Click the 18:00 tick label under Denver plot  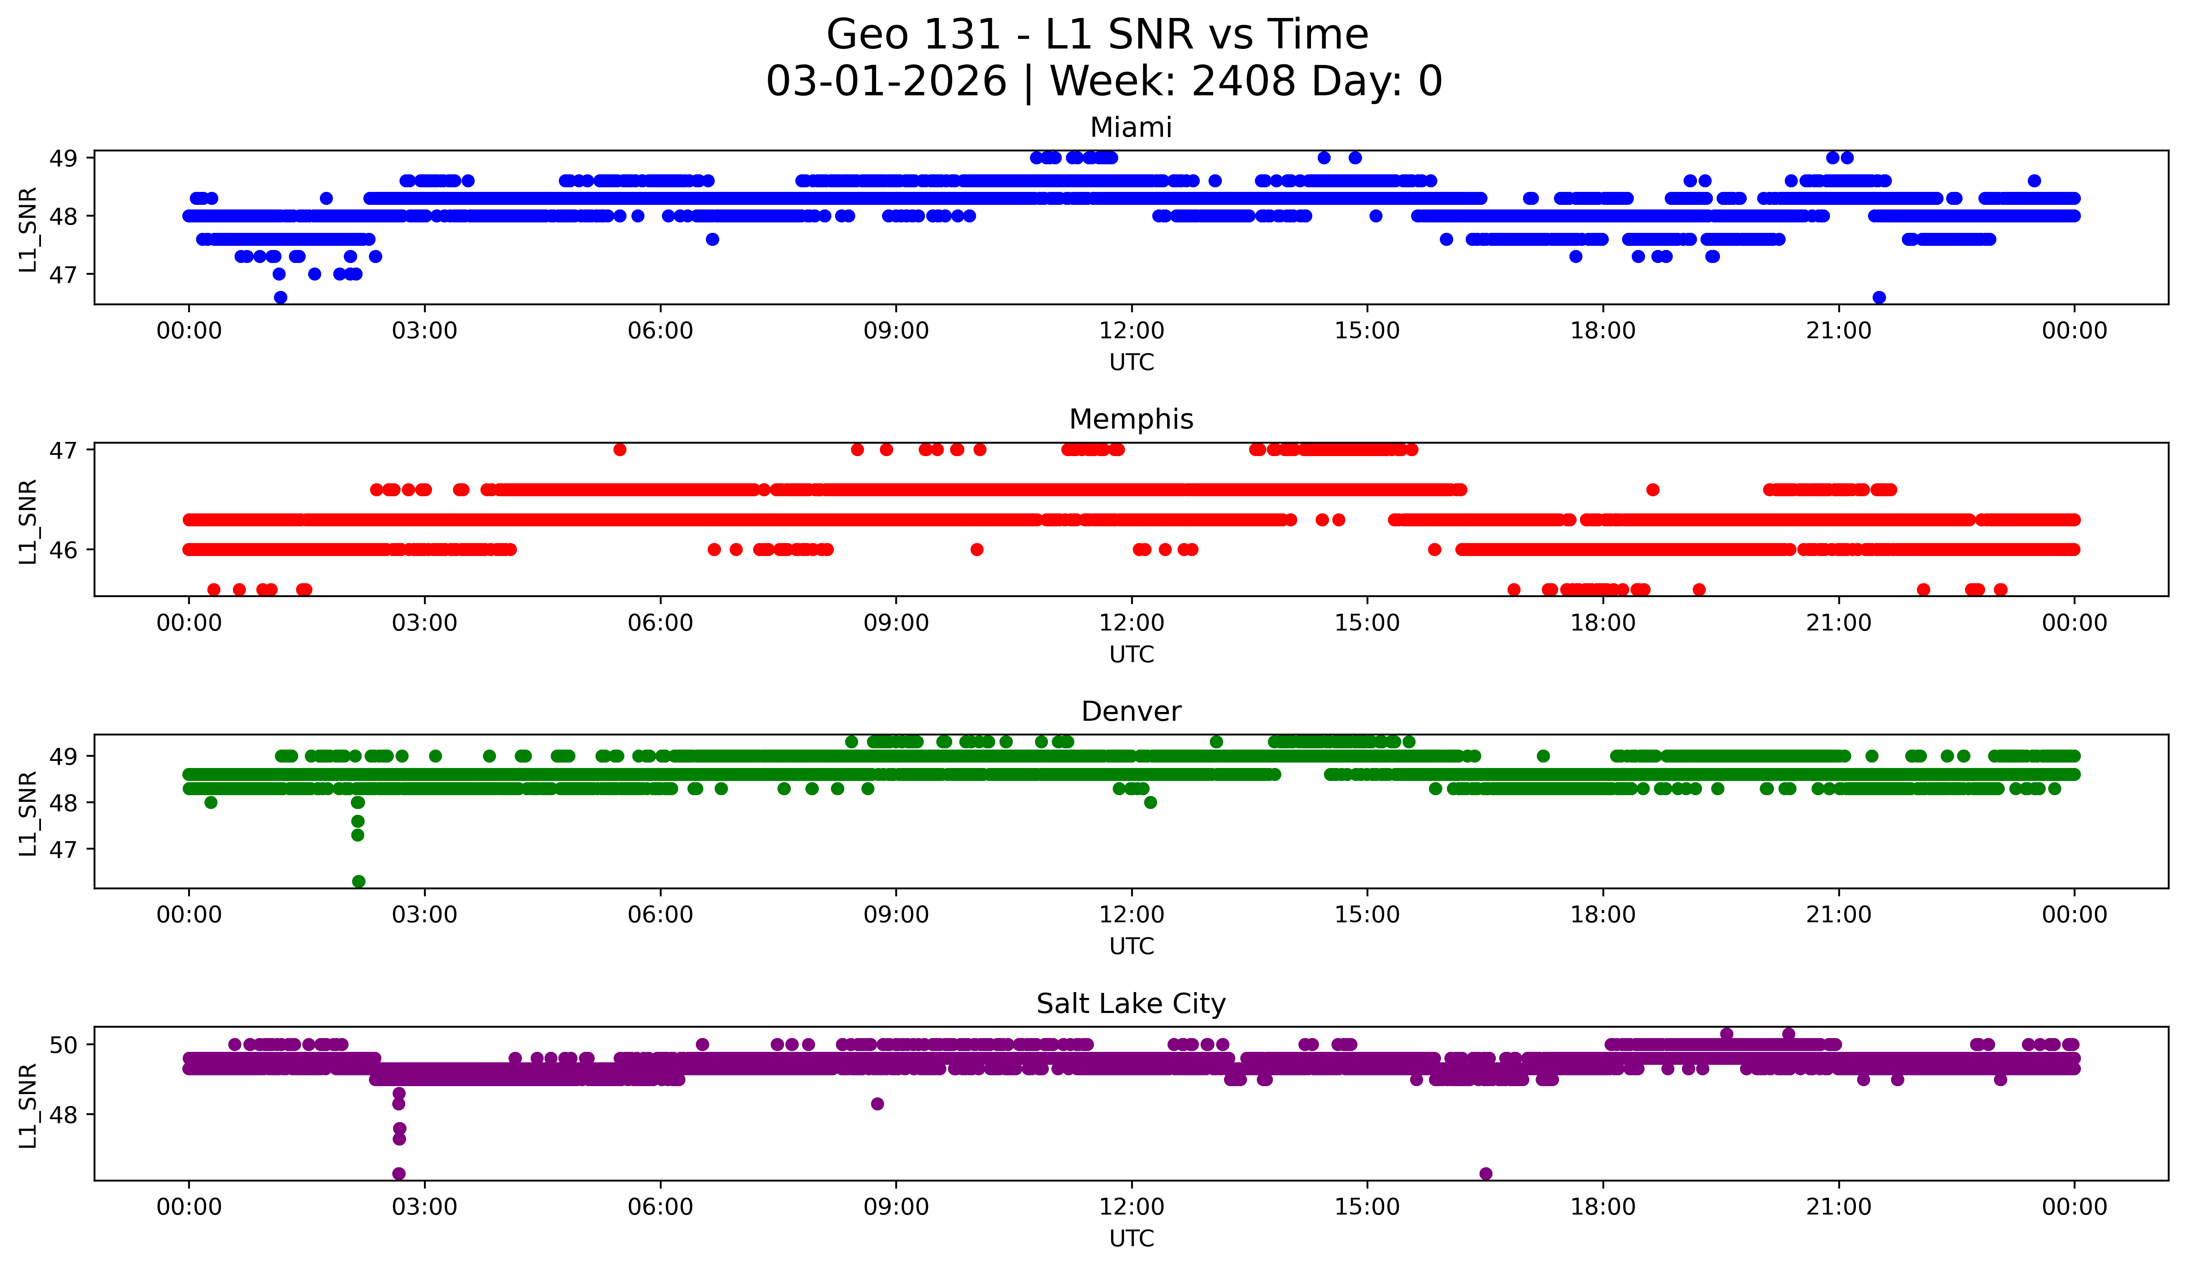tap(1602, 915)
